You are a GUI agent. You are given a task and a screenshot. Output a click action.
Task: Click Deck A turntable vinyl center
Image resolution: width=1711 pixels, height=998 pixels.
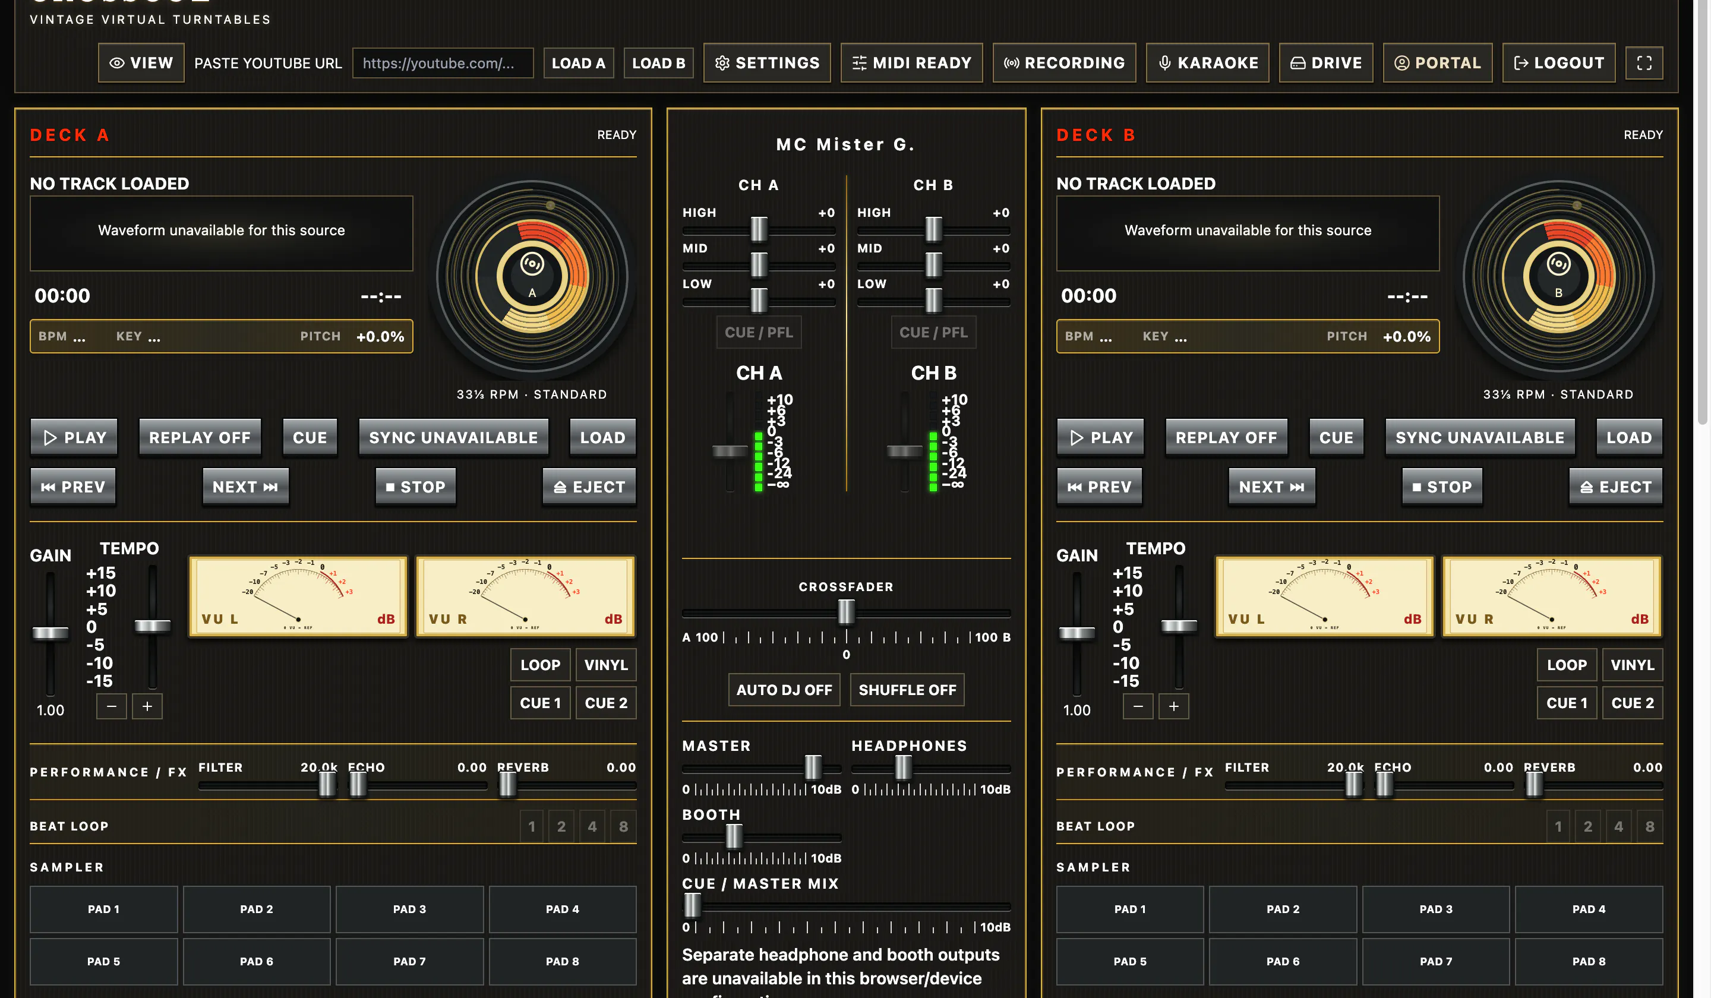[x=532, y=276]
